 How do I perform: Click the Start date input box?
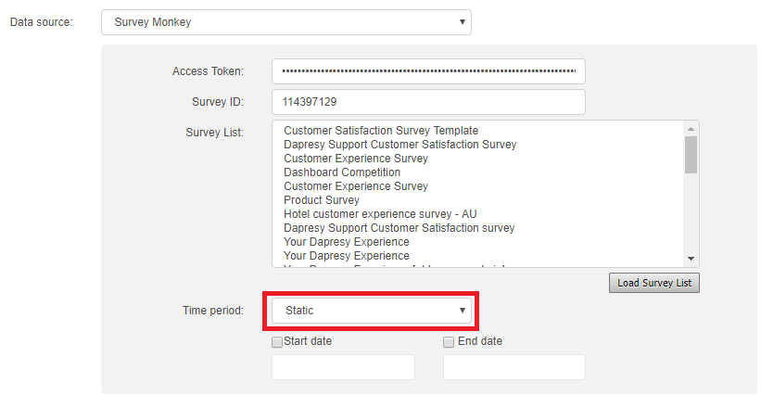tap(343, 367)
